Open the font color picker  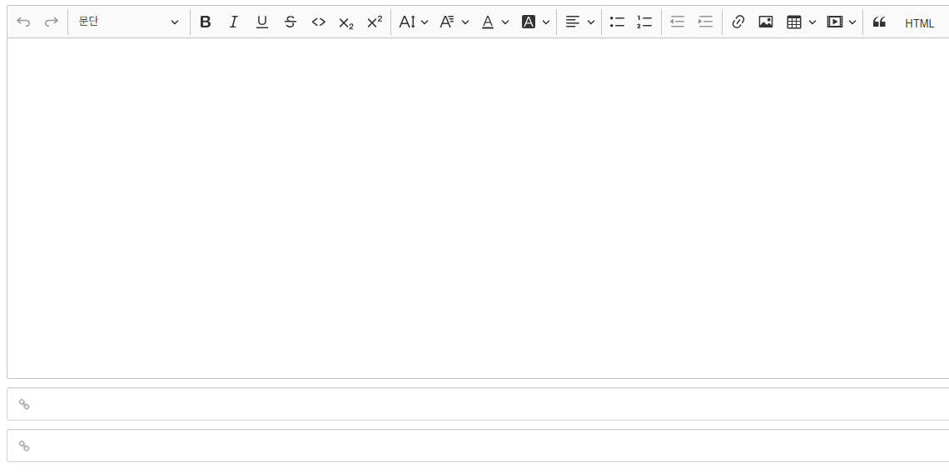click(495, 22)
